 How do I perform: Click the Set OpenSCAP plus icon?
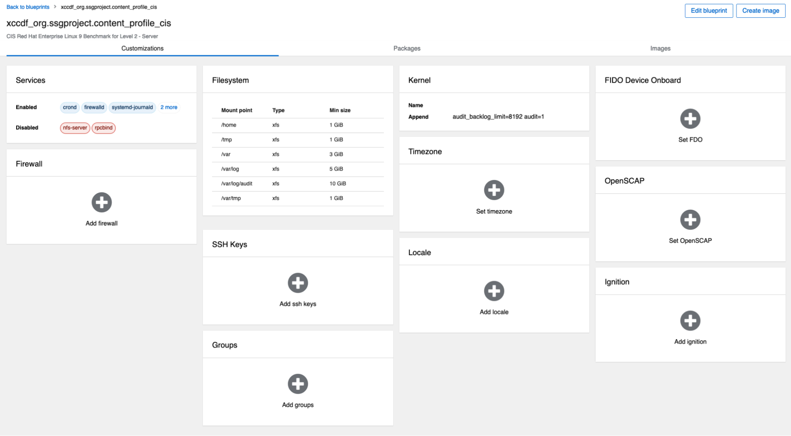point(690,220)
